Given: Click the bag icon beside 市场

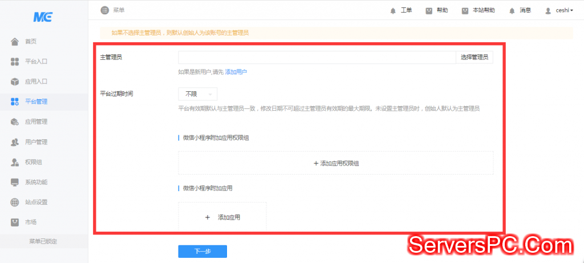Looking at the screenshot, I should point(14,222).
